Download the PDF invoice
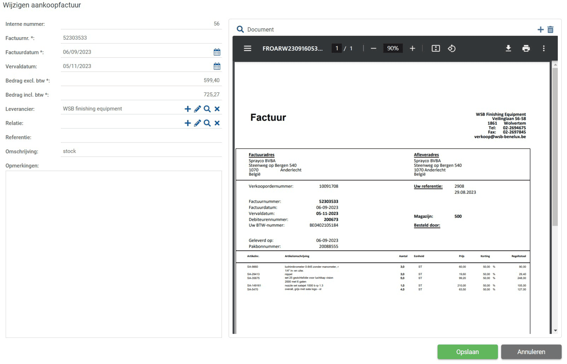Screen dimensions: 567x364 click(508, 48)
